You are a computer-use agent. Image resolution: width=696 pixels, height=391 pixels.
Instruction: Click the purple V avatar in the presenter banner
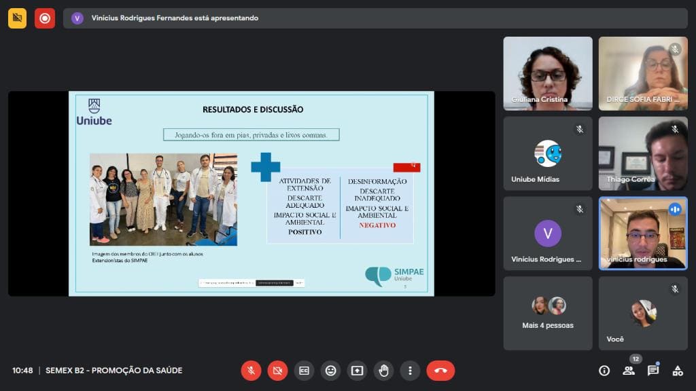click(77, 18)
